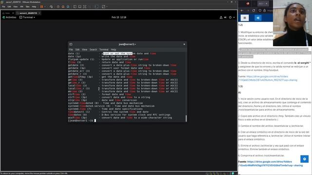Click the 'timedatectl (1)' line in terminal
Image resolution: width=312 pixels, height=175 pixels.
click(108, 112)
